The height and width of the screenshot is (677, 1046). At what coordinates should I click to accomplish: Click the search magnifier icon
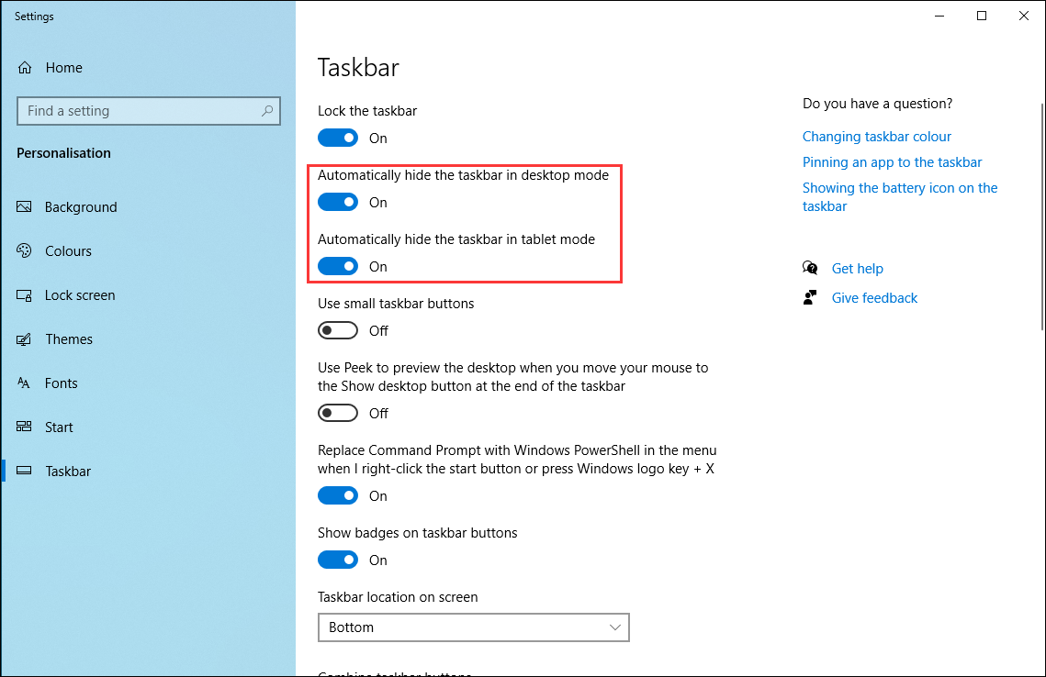coord(267,111)
